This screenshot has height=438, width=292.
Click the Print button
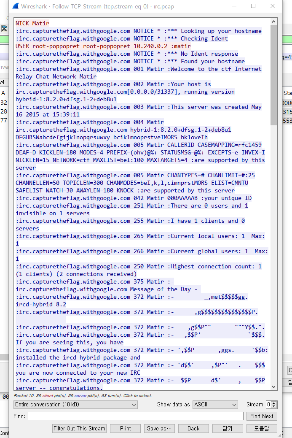[125, 428]
